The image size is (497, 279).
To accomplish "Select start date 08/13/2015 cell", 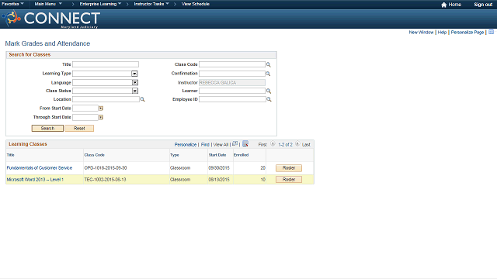I will (219, 180).
